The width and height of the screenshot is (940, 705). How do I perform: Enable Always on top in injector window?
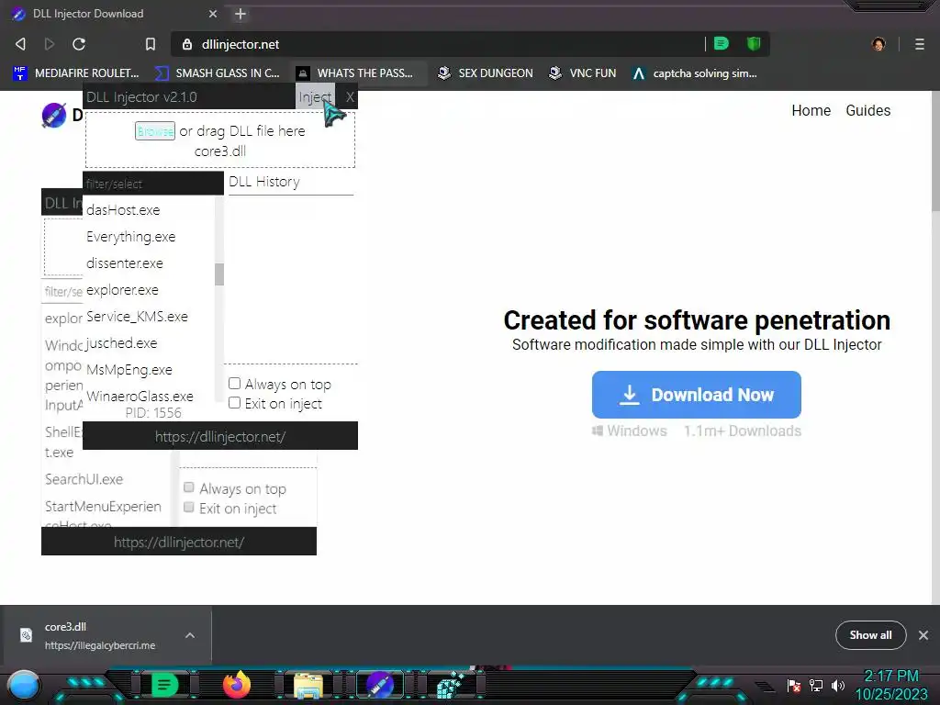234,383
